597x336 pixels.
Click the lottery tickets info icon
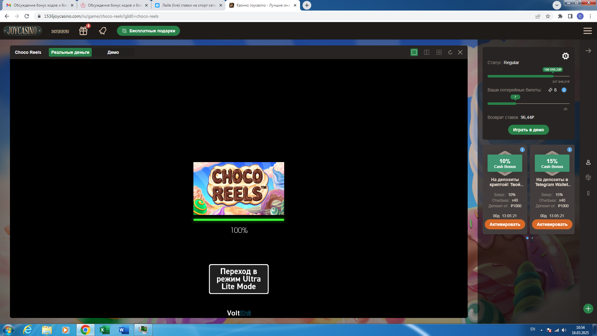[564, 90]
